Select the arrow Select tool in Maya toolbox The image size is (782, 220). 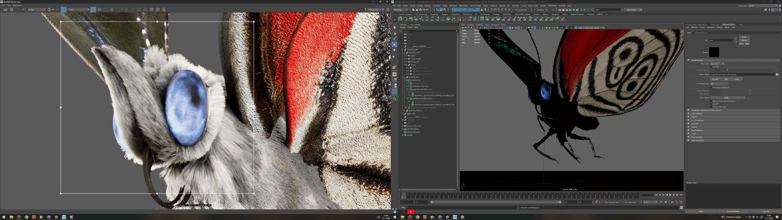click(394, 28)
